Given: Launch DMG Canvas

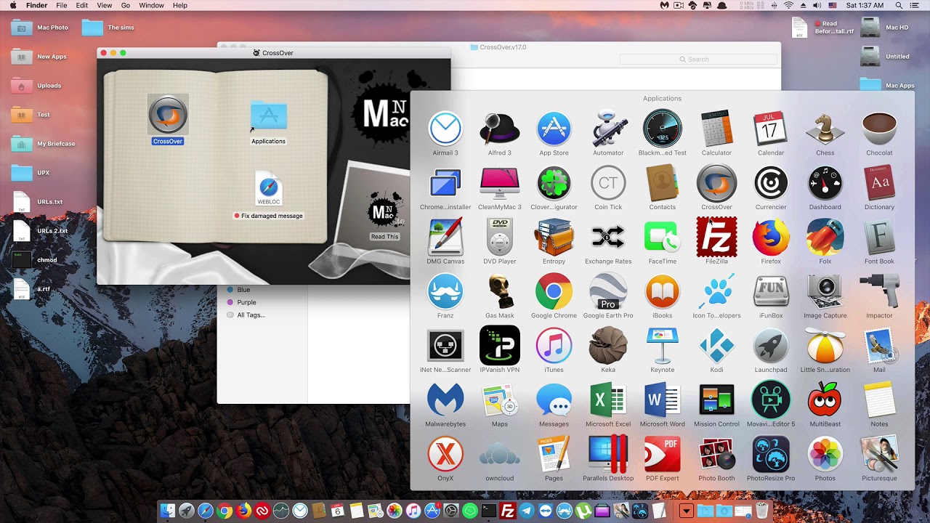Looking at the screenshot, I should [445, 238].
